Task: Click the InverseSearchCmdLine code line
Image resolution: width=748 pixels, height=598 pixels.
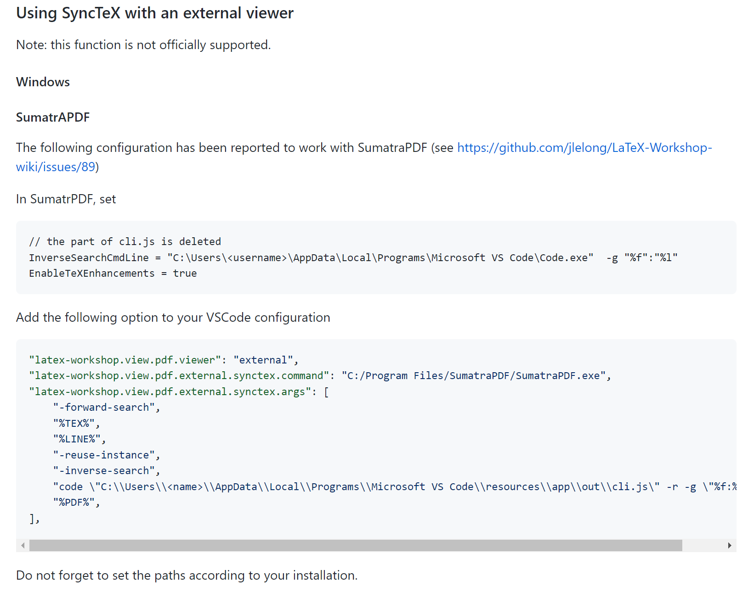Action: click(354, 257)
